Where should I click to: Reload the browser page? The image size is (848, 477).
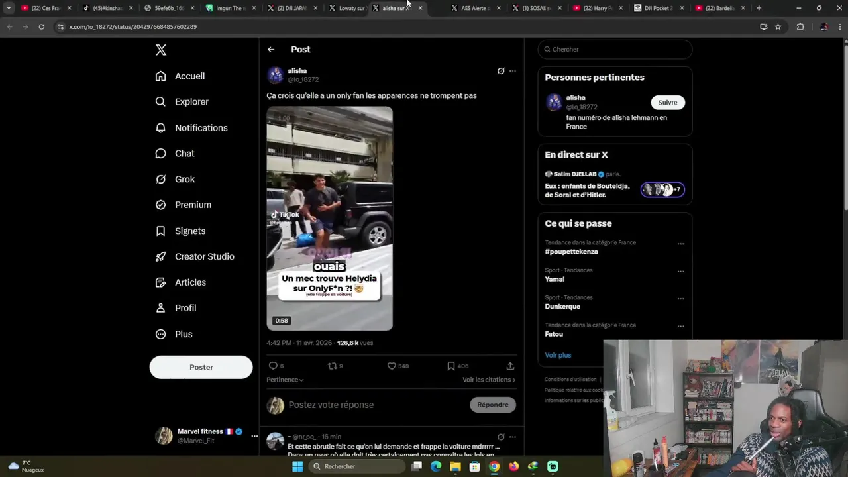(x=41, y=27)
